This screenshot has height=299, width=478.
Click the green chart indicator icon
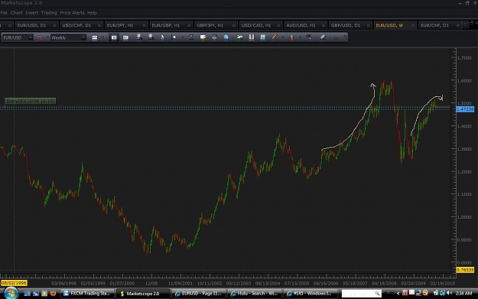coord(239,37)
